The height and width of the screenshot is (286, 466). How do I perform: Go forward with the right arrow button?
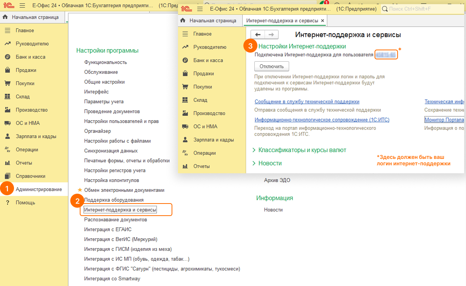pos(271,34)
